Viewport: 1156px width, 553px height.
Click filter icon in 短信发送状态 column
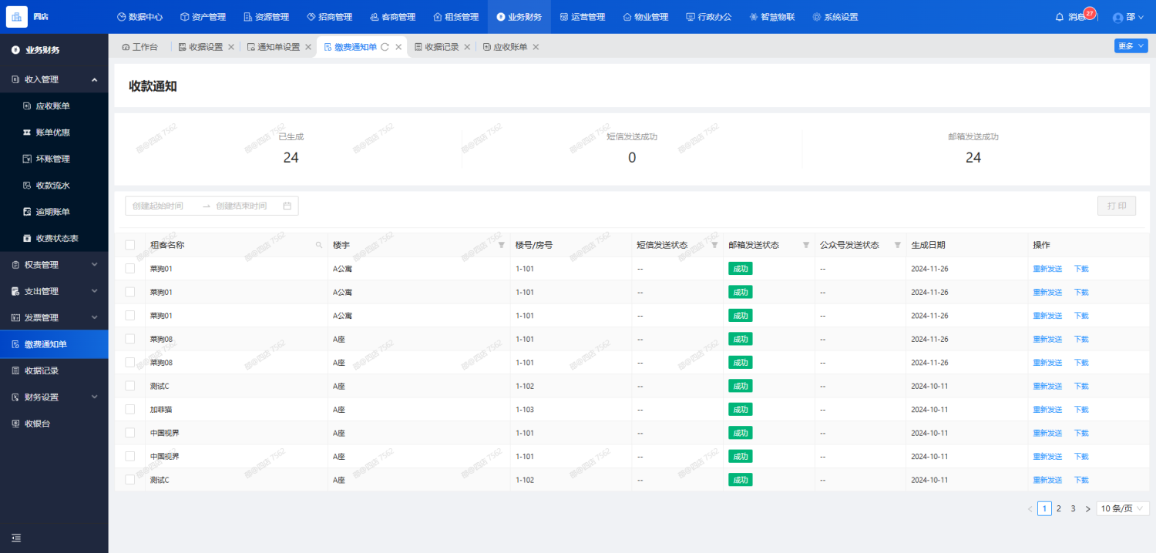tap(714, 245)
